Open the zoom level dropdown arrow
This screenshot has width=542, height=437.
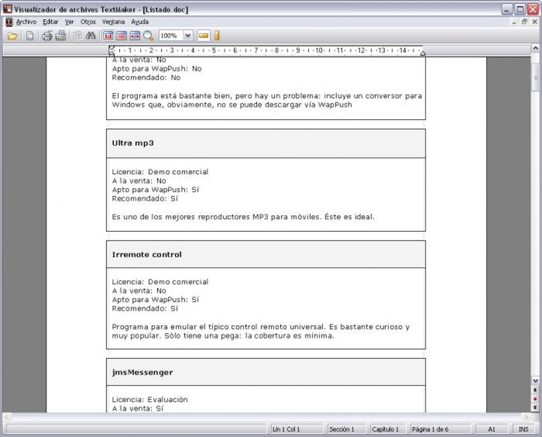(x=188, y=36)
